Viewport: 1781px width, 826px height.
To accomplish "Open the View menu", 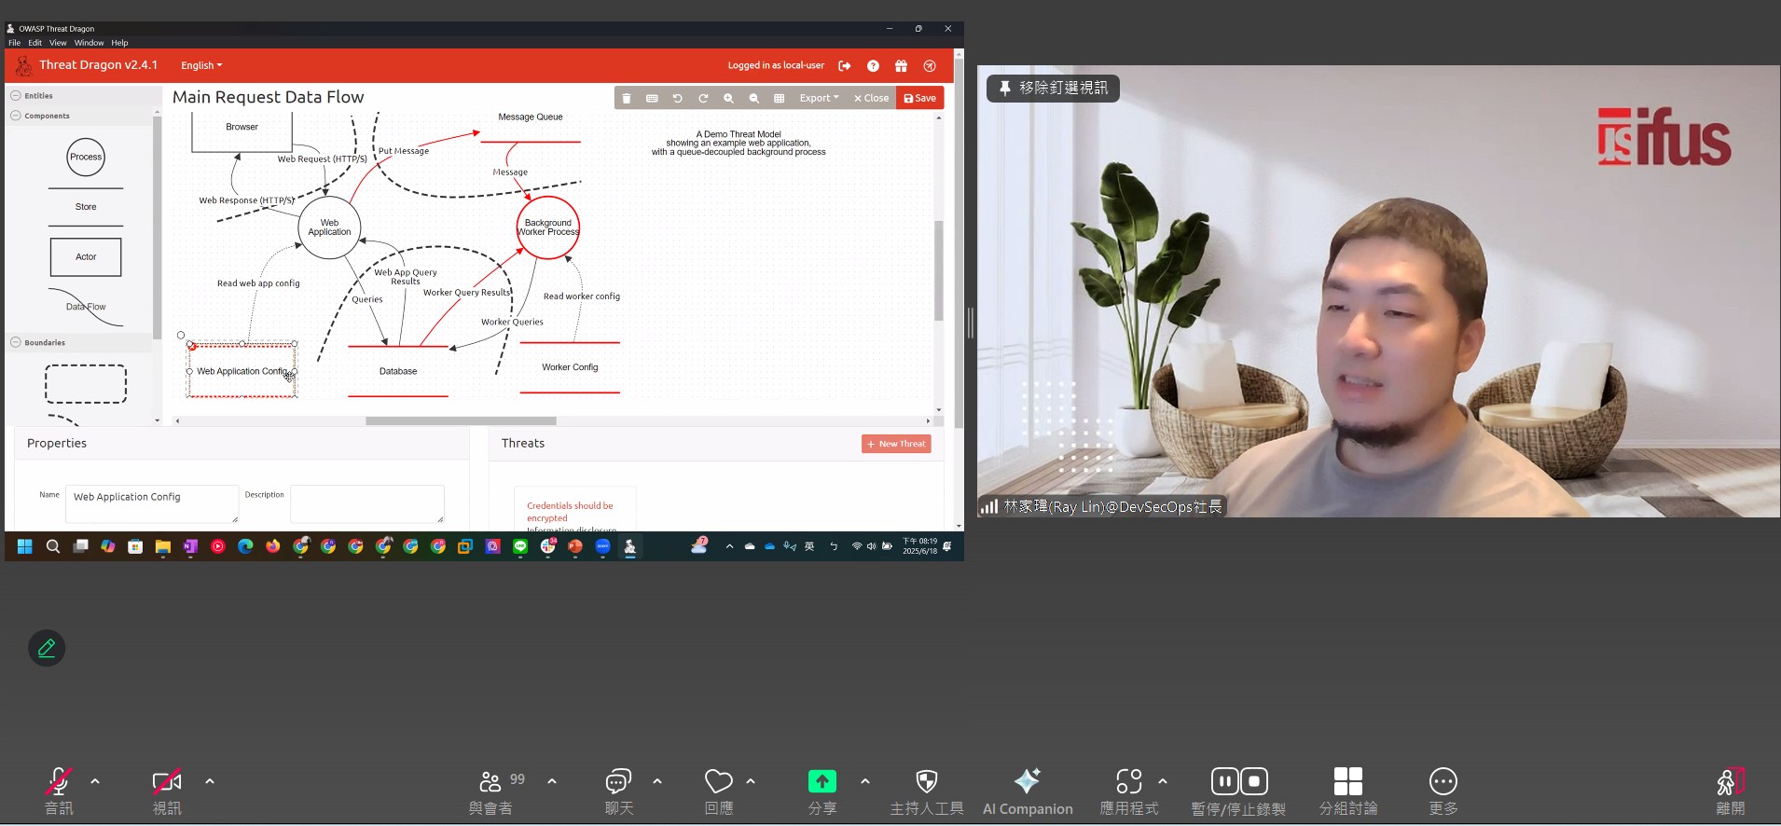I will click(58, 43).
